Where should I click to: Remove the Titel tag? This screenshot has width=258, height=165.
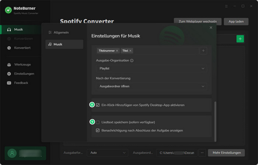click(130, 51)
